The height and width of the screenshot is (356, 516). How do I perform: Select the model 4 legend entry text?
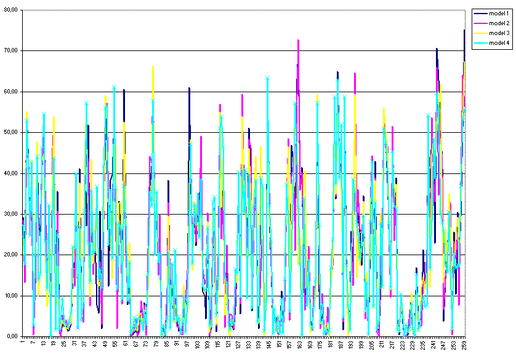[499, 42]
